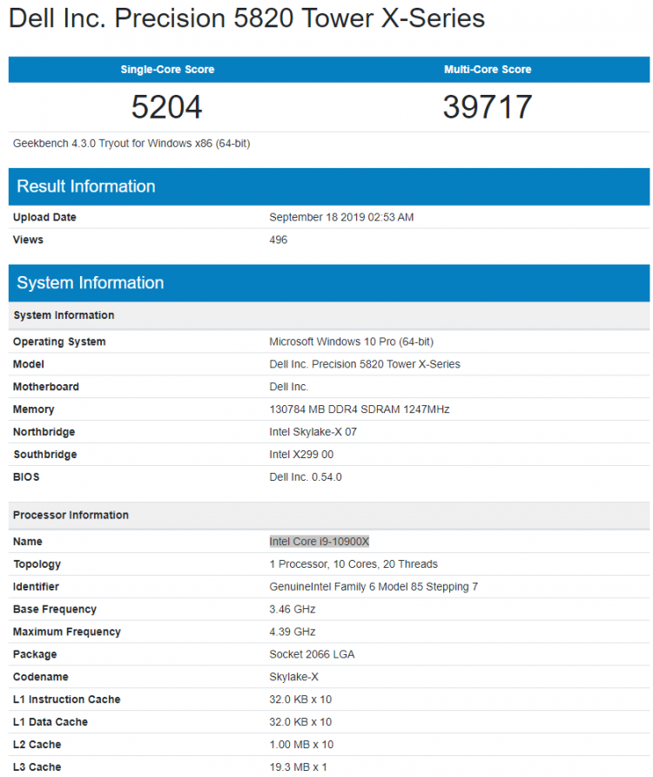Select maximum frequency value 4.39 GHz
Image resolution: width=653 pixels, height=777 pixels.
point(293,632)
